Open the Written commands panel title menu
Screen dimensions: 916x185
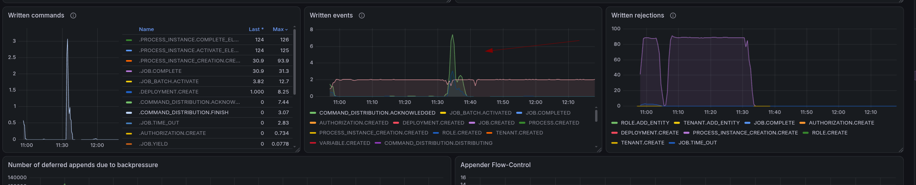coord(36,16)
